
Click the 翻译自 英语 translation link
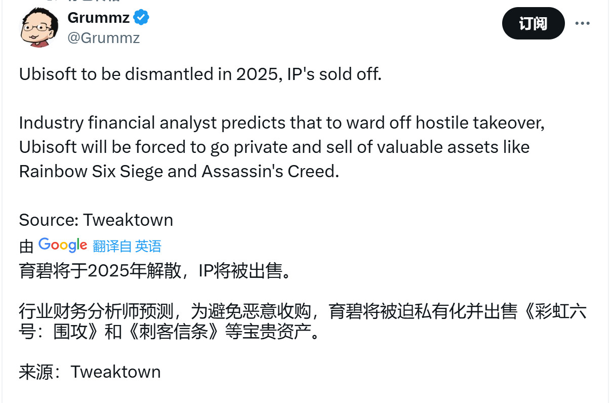[x=127, y=246]
